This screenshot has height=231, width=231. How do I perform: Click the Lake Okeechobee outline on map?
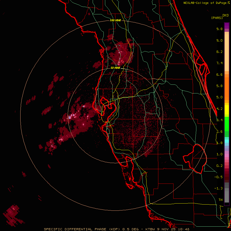tap(195, 159)
